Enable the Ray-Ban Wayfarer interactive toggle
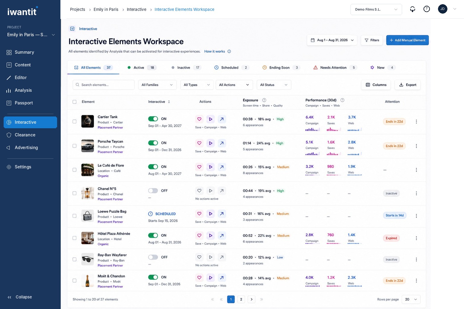 (153, 257)
